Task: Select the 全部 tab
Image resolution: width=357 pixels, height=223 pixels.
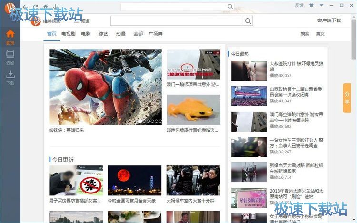Action: click(x=138, y=34)
